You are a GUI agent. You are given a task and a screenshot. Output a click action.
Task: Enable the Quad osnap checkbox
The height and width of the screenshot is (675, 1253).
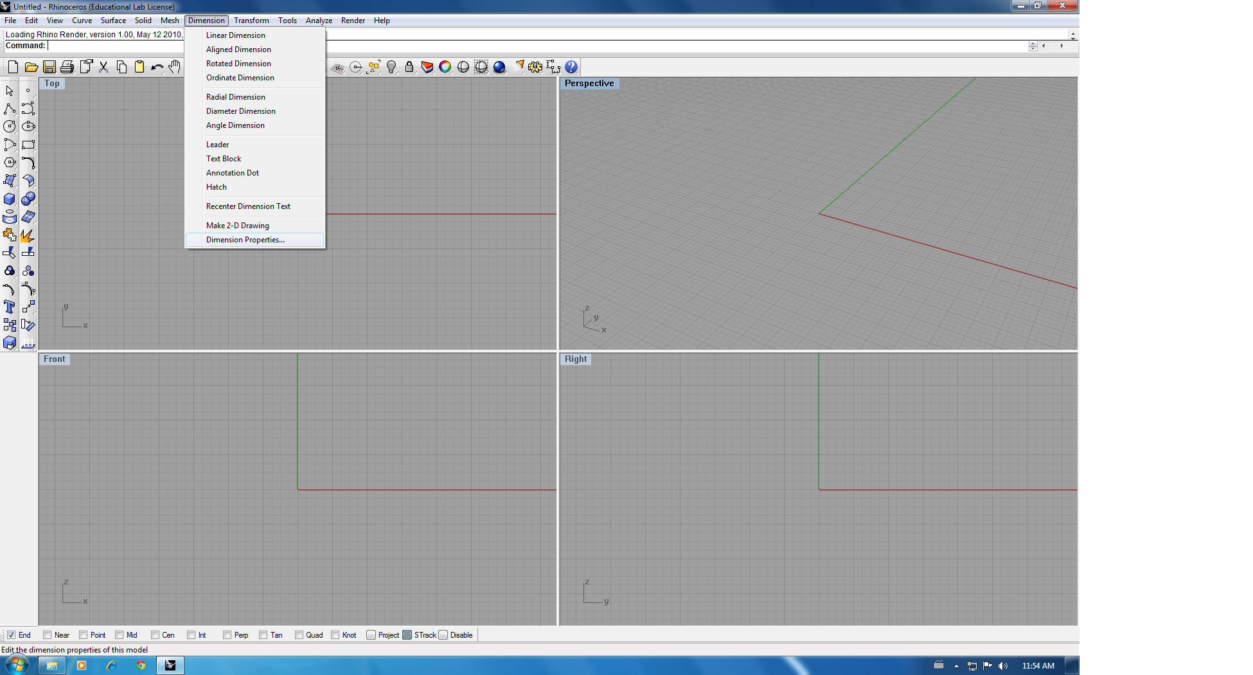[x=299, y=635]
